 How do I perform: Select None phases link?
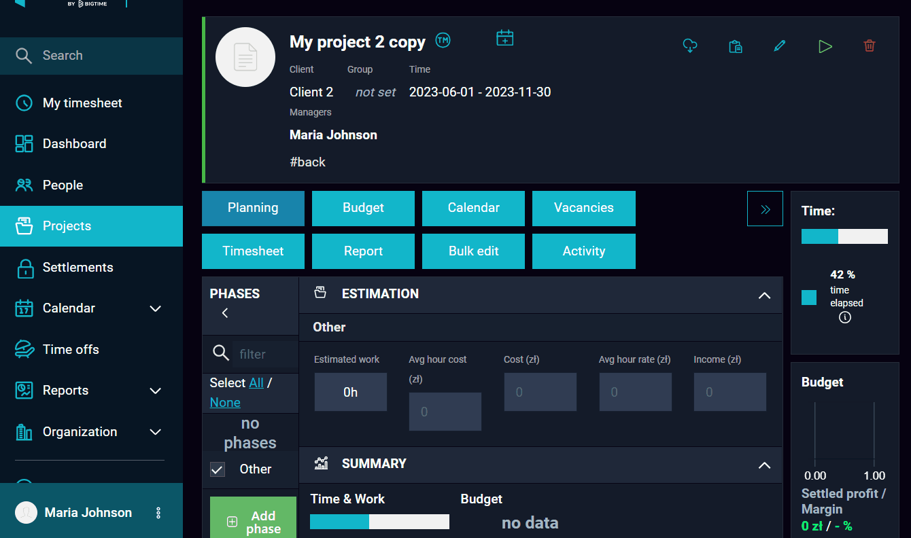point(225,402)
